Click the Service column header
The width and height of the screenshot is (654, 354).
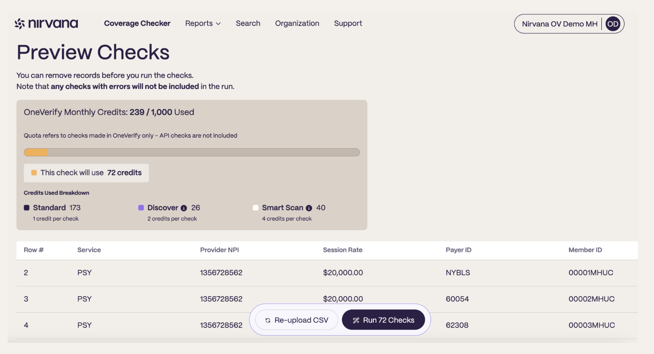click(89, 250)
